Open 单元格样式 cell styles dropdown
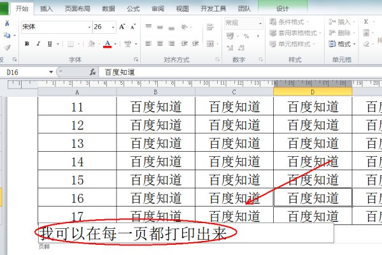 click(292, 44)
